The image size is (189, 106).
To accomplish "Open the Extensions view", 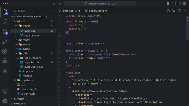I will pyautogui.click(x=5, y=51).
